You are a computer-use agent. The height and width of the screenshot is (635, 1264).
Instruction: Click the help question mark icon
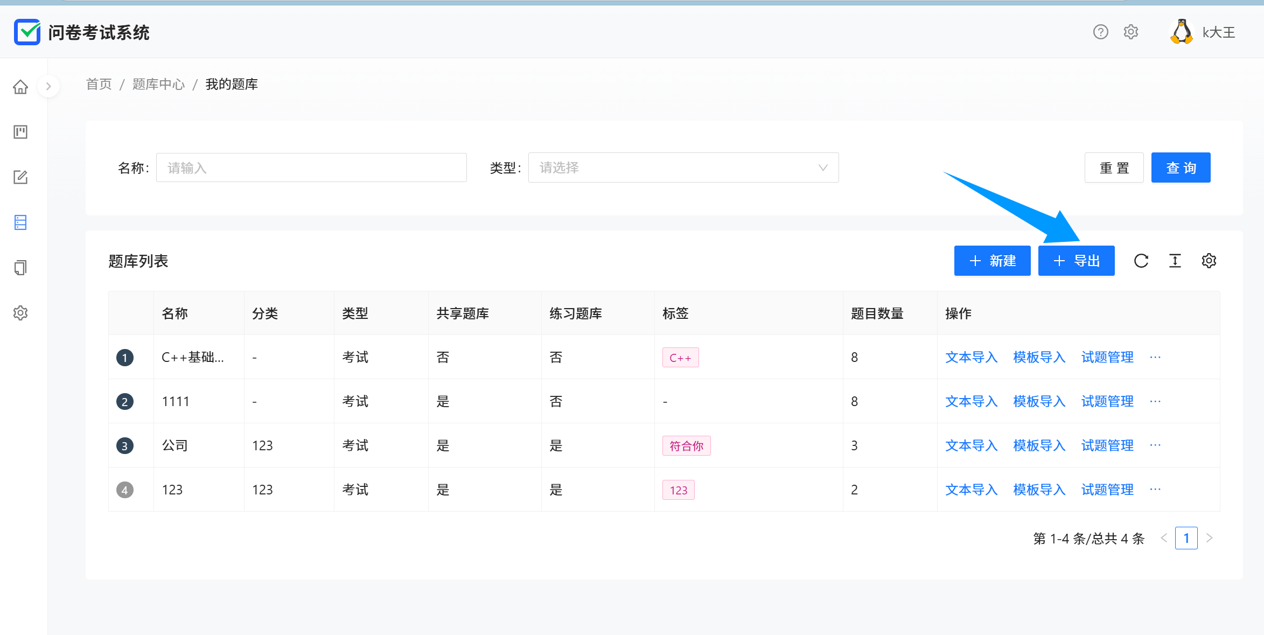point(1101,32)
